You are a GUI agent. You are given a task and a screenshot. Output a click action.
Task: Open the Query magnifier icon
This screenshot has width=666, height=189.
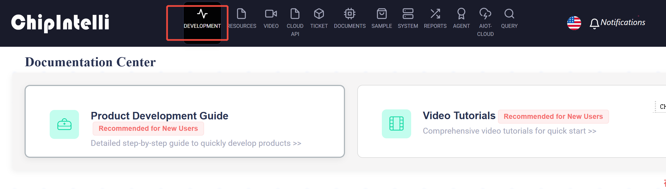click(509, 14)
